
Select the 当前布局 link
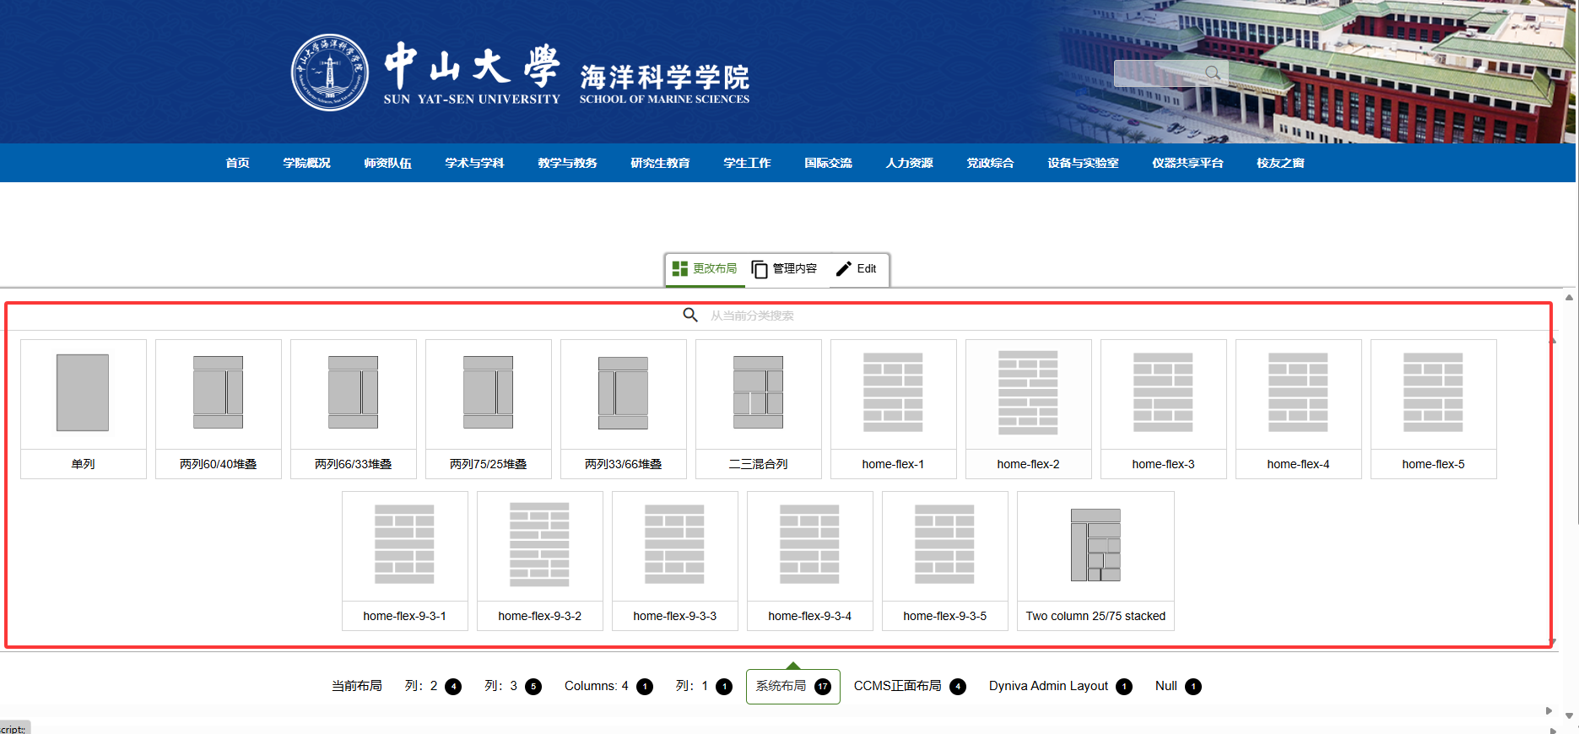(x=356, y=687)
